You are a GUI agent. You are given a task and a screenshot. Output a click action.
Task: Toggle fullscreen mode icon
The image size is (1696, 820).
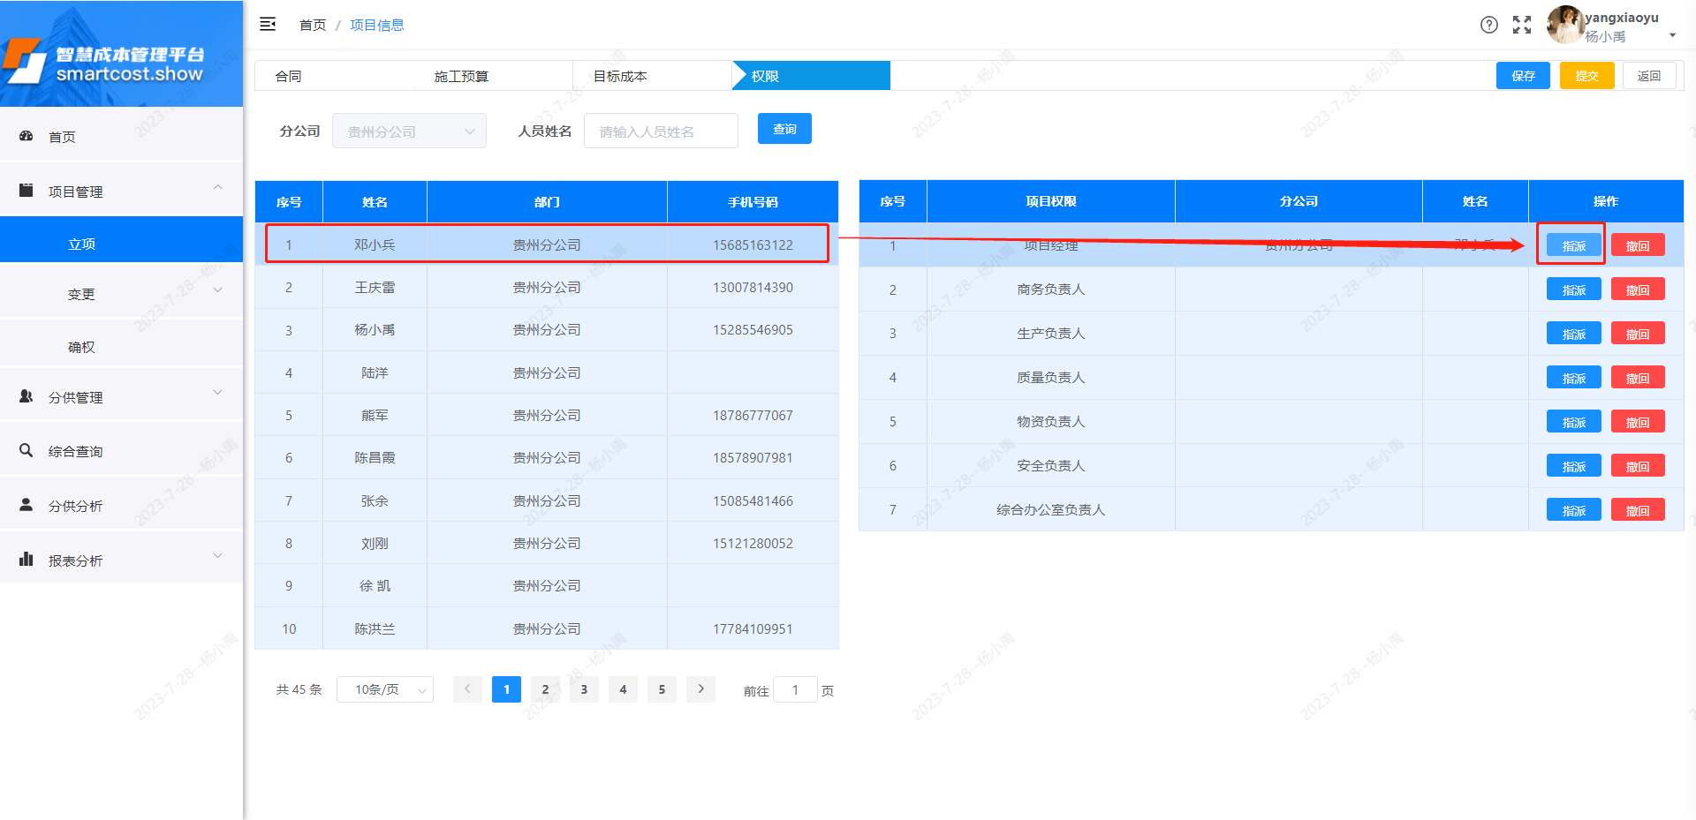tap(1522, 25)
